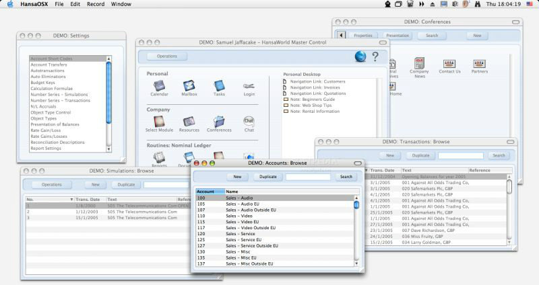The width and height of the screenshot is (539, 285).
Task: Select Object Type Control in Settings
Action: click(68, 112)
